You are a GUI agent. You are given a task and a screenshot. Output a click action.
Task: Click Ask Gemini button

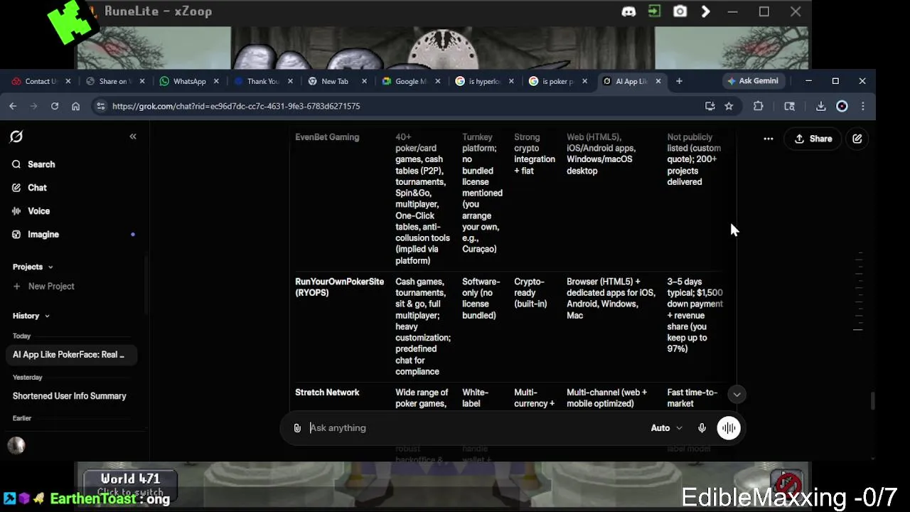click(x=752, y=81)
